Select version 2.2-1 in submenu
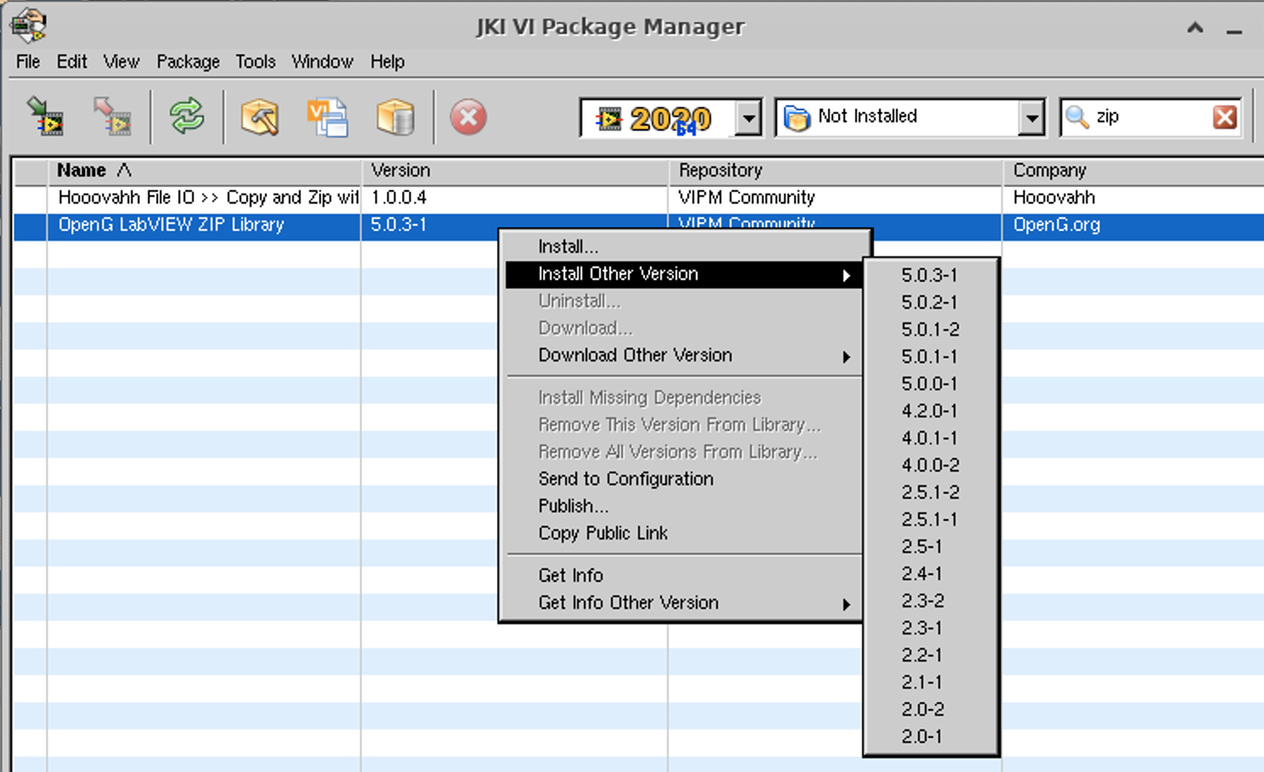The image size is (1264, 772). click(930, 656)
